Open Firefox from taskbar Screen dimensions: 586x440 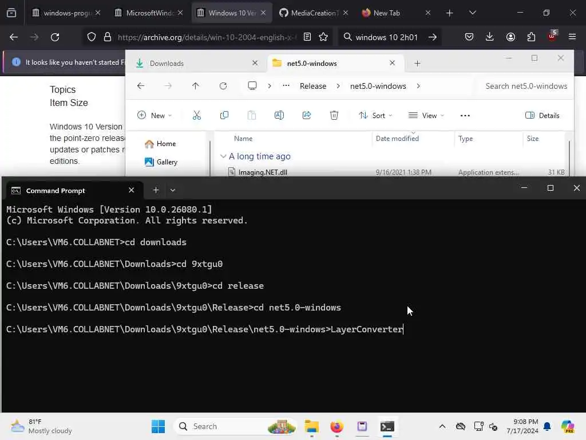coord(336,426)
